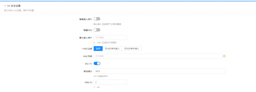Enable the 隔离接入用户 switch
This screenshot has width=256, height=92.
pos(97,19)
